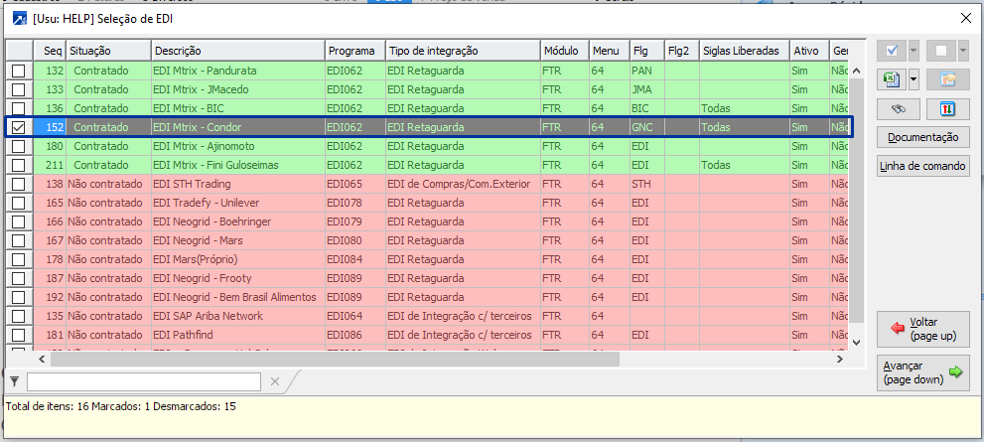Click the EDI de Compras/Com.Exterior cell
The height and width of the screenshot is (442, 984).
pos(463,184)
